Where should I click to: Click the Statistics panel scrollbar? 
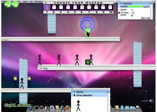(x=151, y=11)
